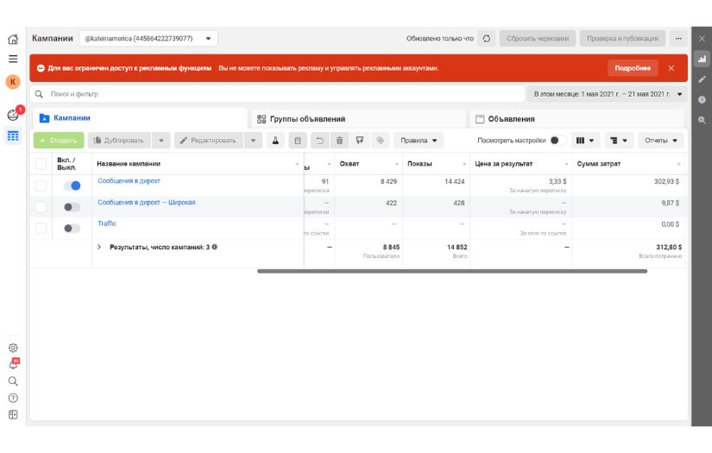712x453 pixels.
Task: Click the A/B test flask icon
Action: click(x=276, y=141)
